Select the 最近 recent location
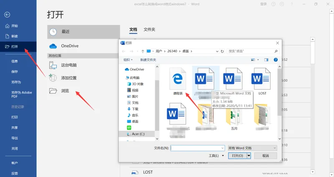Viewport: 334px width, 177px height. (x=83, y=32)
